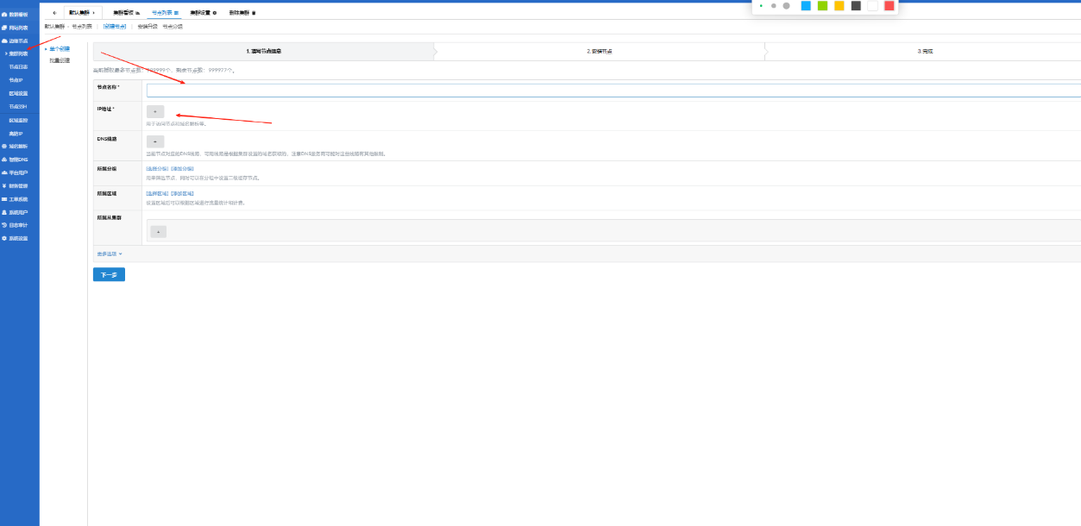
Task: Click step 1.填写节点信息
Action: (x=263, y=52)
